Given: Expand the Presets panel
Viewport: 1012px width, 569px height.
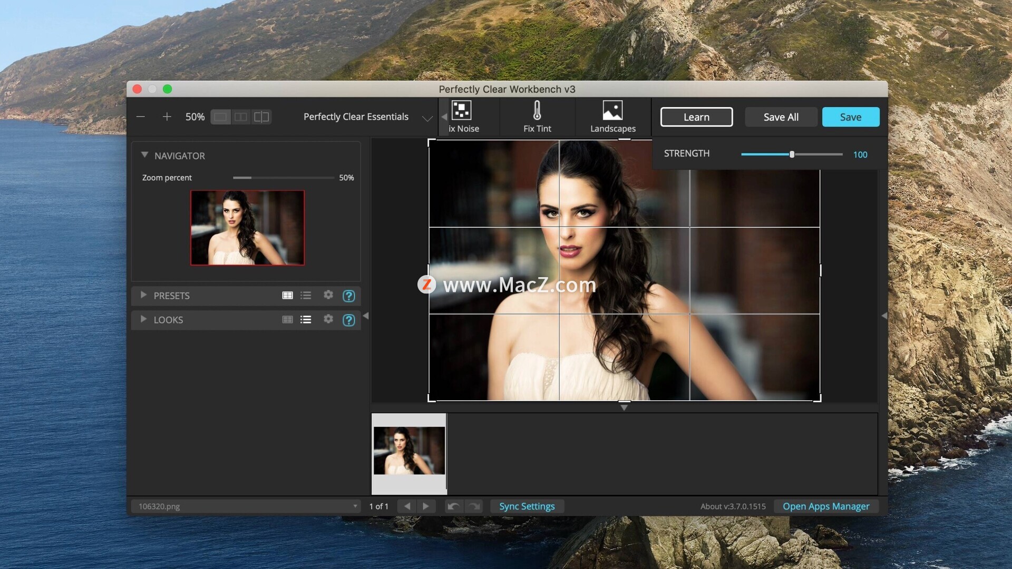Looking at the screenshot, I should tap(143, 295).
